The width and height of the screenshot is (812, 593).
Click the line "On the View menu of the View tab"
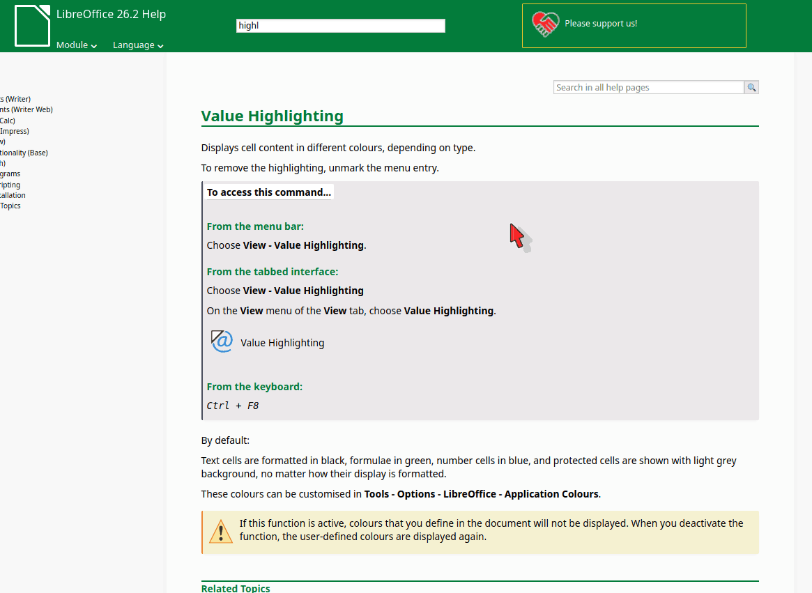(x=351, y=311)
